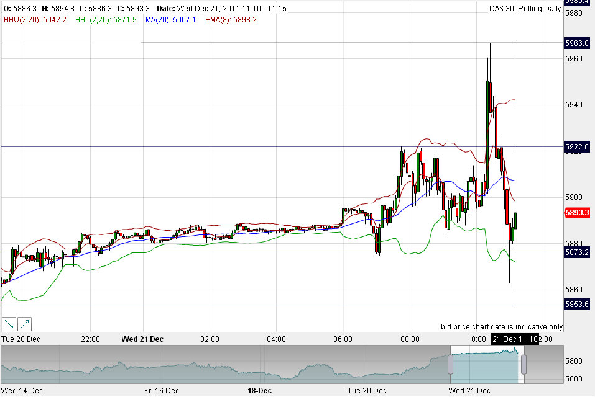The image size is (595, 397).
Task: Click the Tue 20 Dec main axis label
Action: click(x=21, y=339)
